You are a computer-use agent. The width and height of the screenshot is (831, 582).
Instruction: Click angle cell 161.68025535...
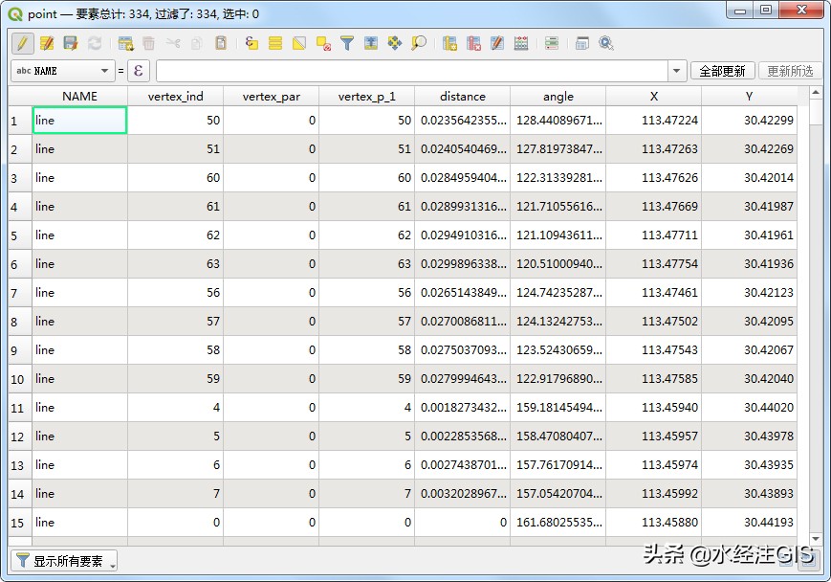558,522
